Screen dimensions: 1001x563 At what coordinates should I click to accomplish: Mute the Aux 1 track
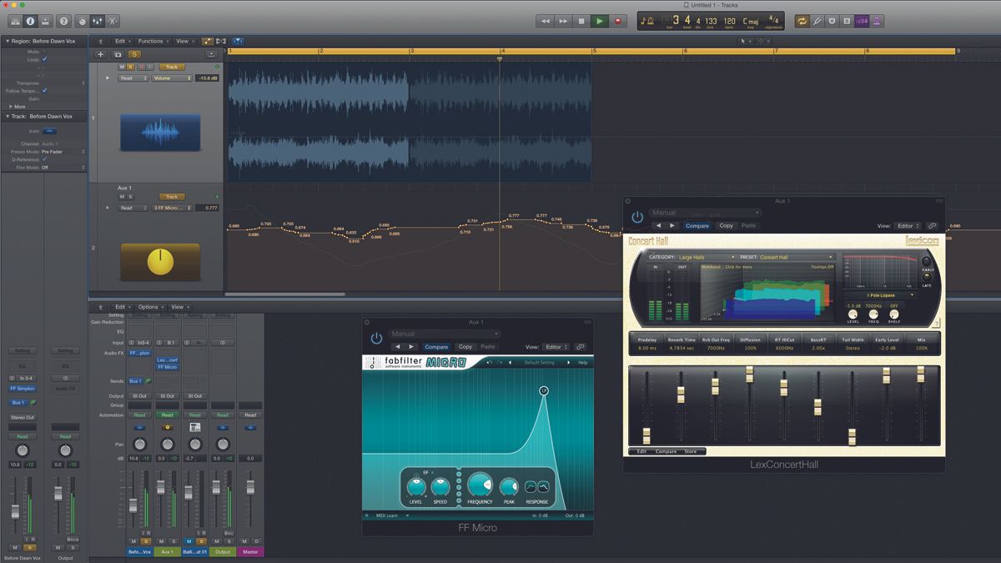122,196
